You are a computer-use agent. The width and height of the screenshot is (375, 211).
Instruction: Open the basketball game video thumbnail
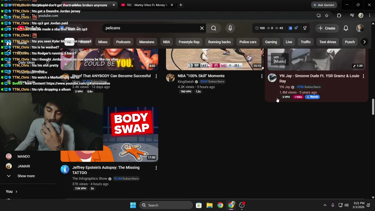(x=215, y=59)
